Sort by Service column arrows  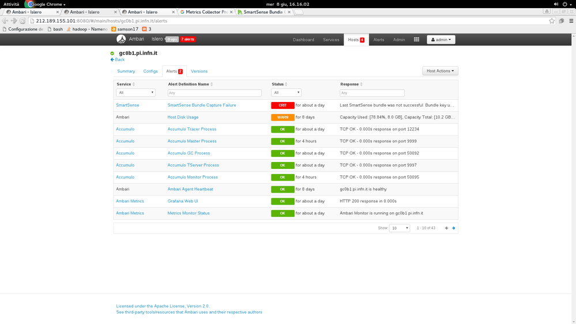[x=134, y=84]
